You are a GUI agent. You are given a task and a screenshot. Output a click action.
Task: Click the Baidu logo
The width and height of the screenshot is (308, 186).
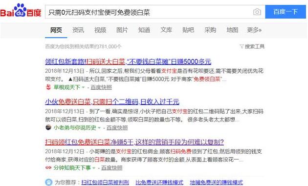[21, 11]
